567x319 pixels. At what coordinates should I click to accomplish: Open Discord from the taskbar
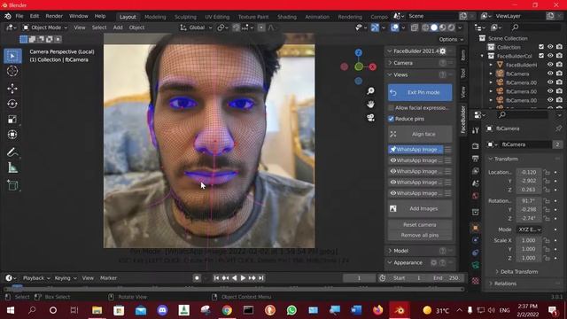162,310
